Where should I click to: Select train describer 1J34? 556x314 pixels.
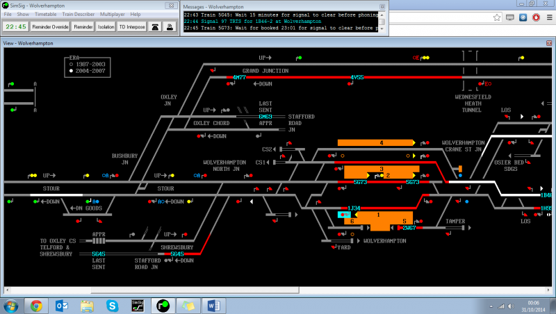tap(354, 208)
